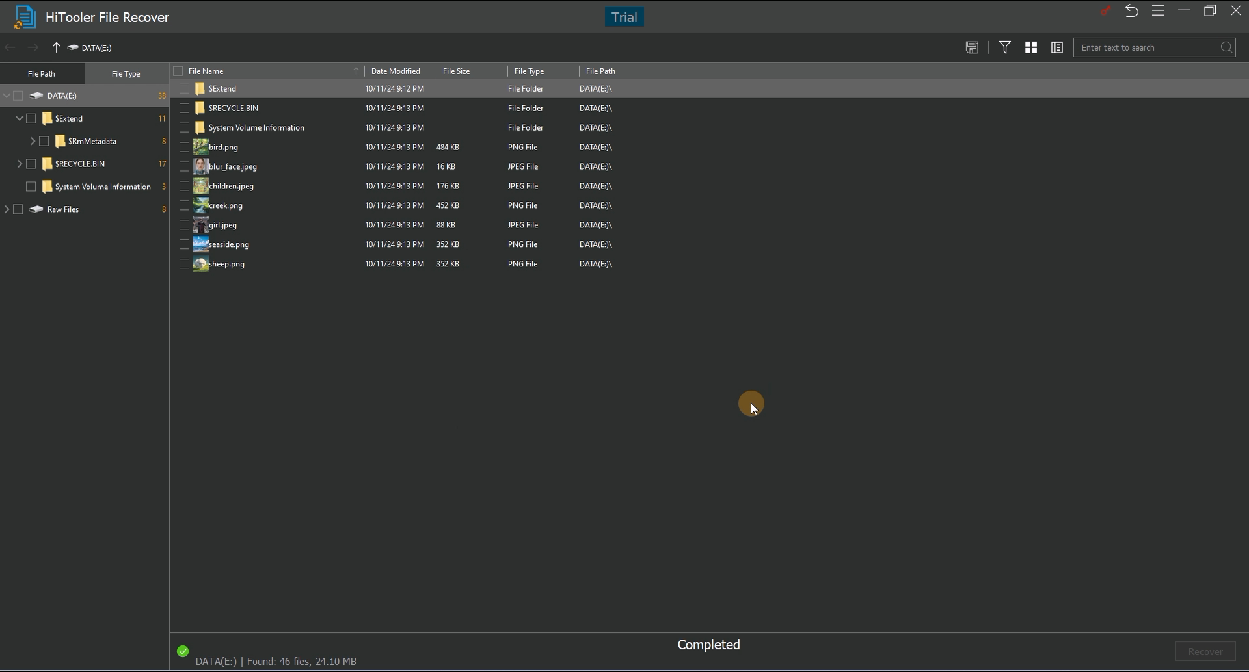Image resolution: width=1249 pixels, height=672 pixels.
Task: Click the DATA(E:) breadcrumb link
Action: (x=95, y=47)
